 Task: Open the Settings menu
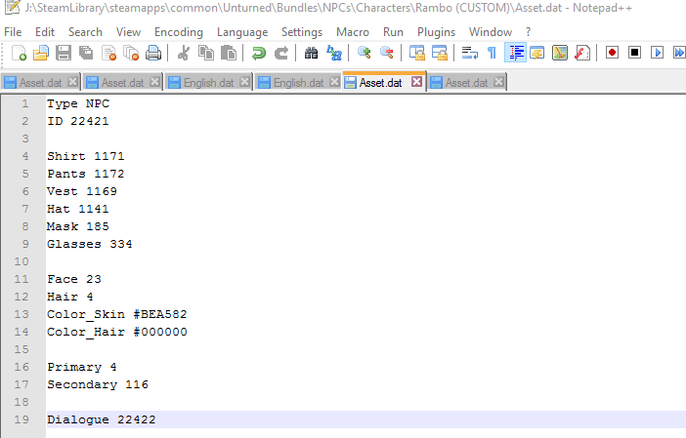coord(301,32)
